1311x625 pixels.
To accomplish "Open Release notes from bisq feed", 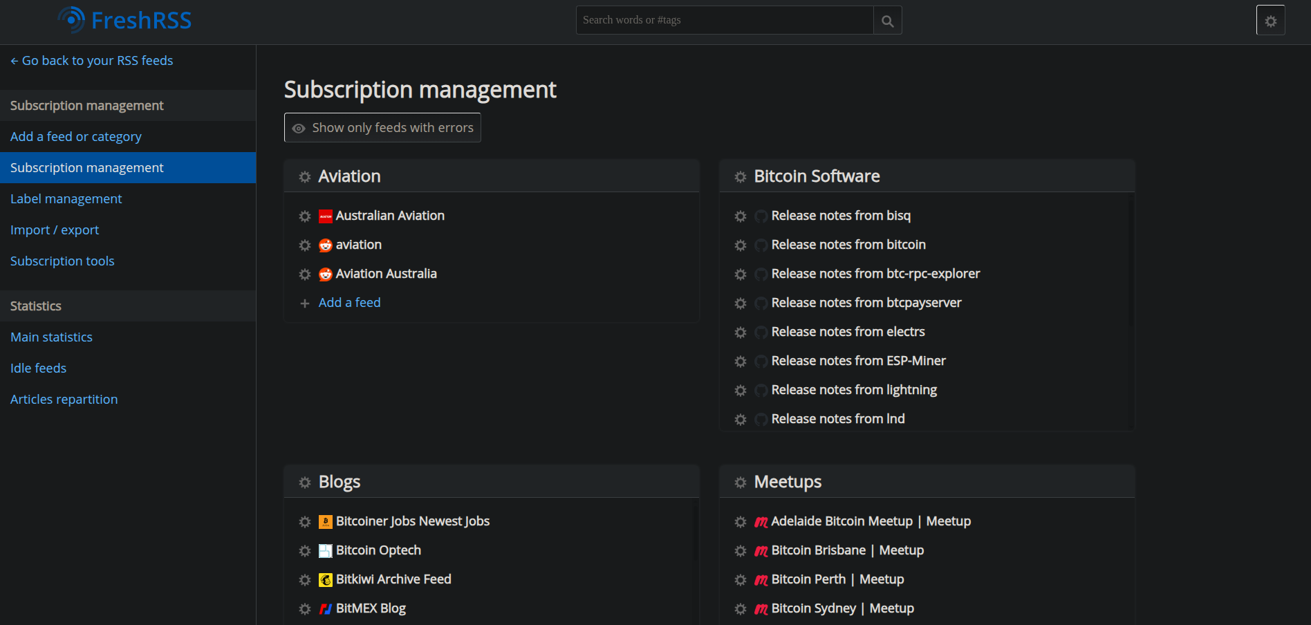I will pyautogui.click(x=841, y=216).
